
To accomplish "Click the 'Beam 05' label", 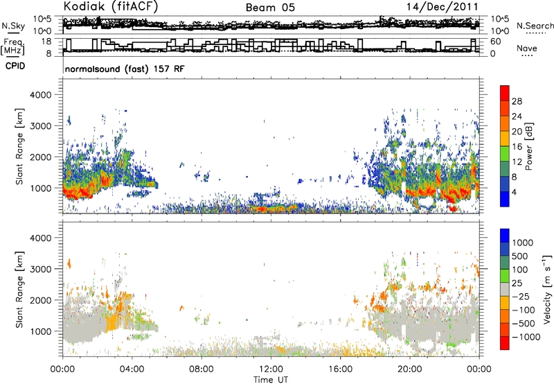I will [270, 8].
